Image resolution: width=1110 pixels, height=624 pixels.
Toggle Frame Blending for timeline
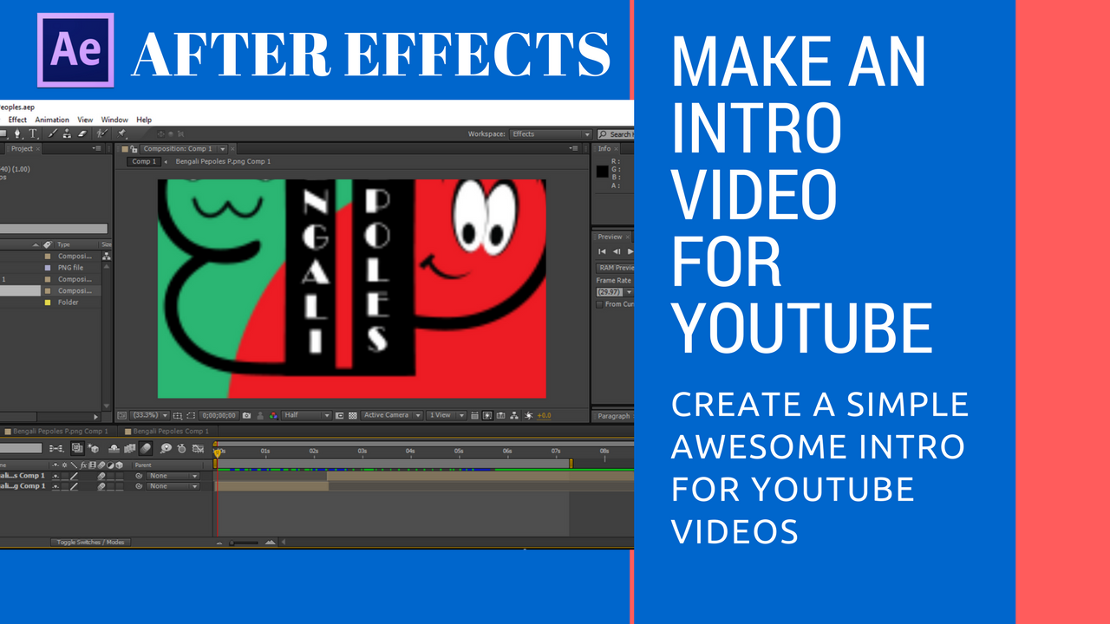click(x=130, y=448)
